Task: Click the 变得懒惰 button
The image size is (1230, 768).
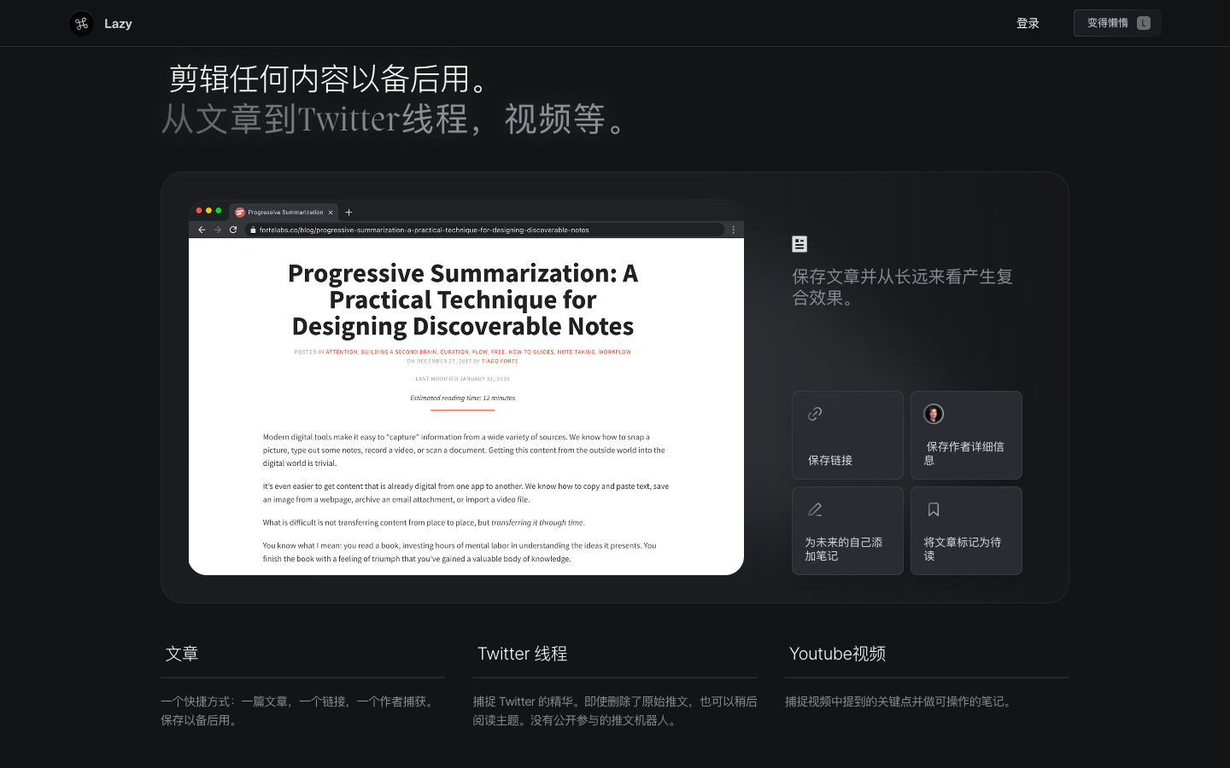Action: click(1117, 23)
